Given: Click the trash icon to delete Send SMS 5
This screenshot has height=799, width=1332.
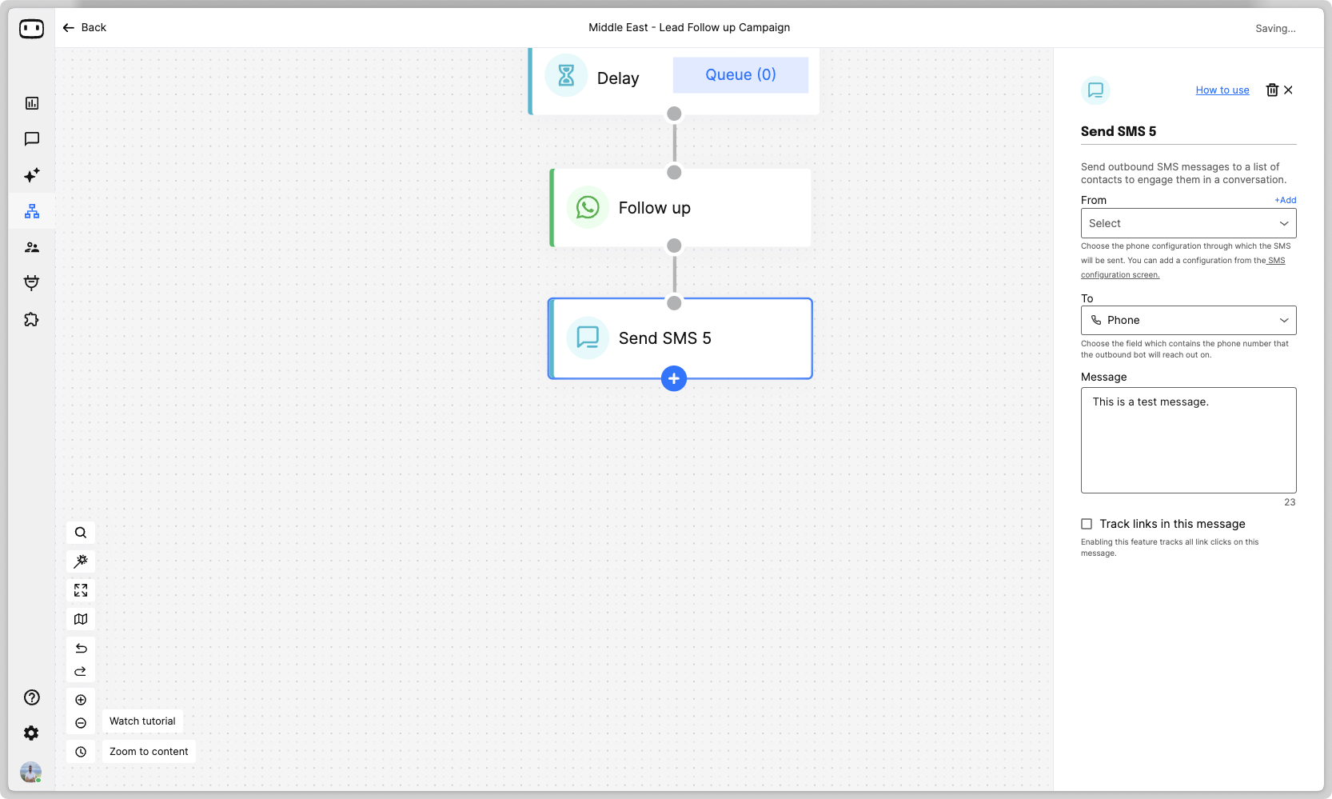Looking at the screenshot, I should pos(1272,90).
